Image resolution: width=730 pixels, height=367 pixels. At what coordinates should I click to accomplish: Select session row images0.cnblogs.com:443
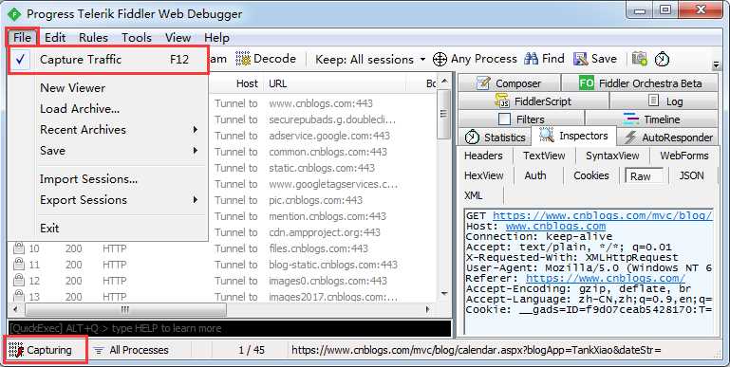click(x=223, y=281)
